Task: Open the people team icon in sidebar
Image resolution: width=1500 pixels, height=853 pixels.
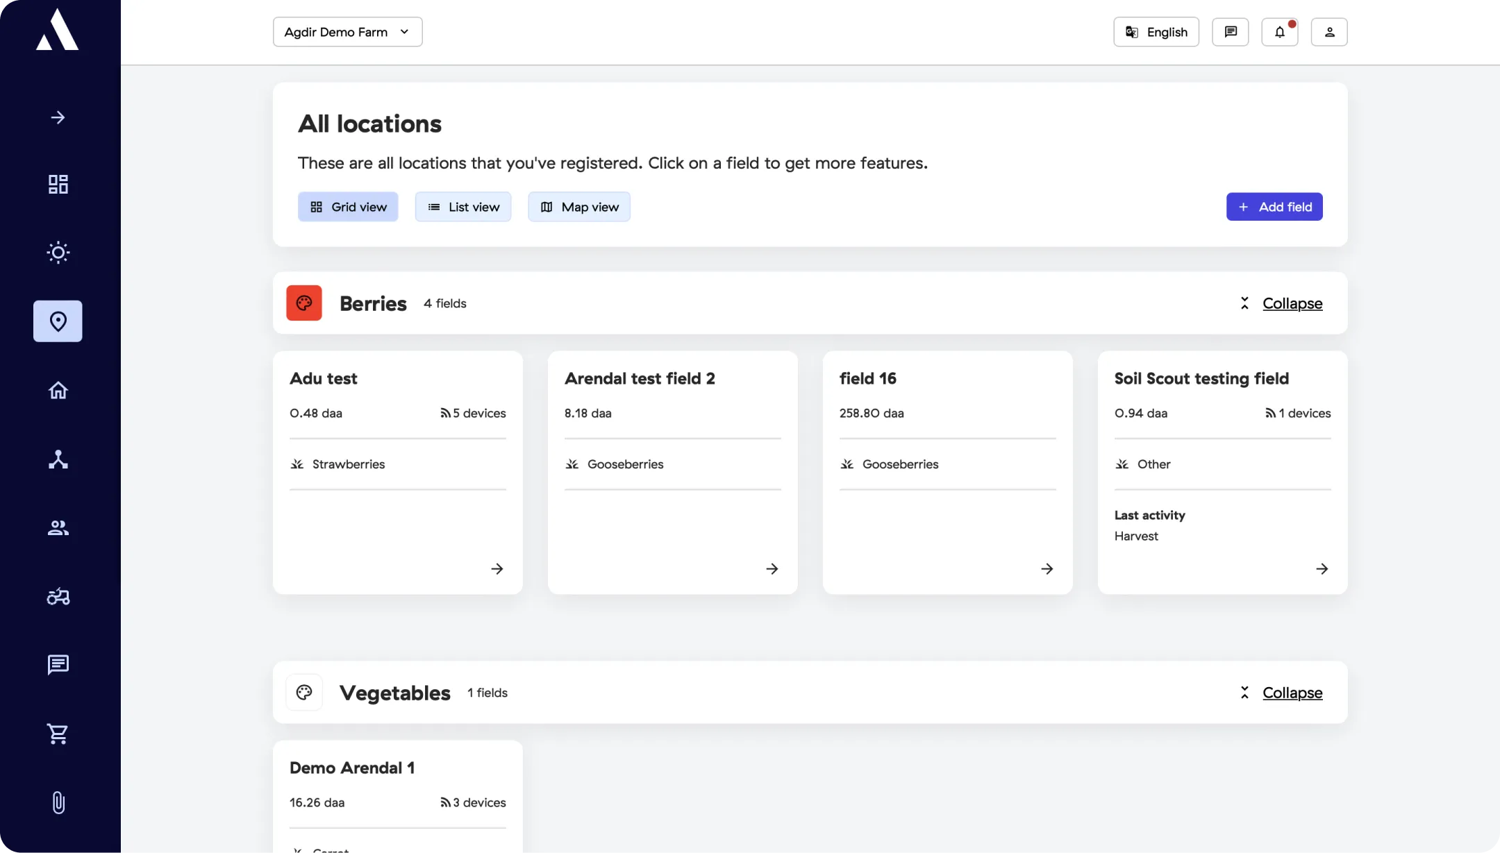Action: click(x=58, y=528)
